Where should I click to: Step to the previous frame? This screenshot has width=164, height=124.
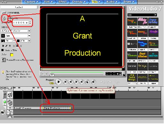click(71, 82)
